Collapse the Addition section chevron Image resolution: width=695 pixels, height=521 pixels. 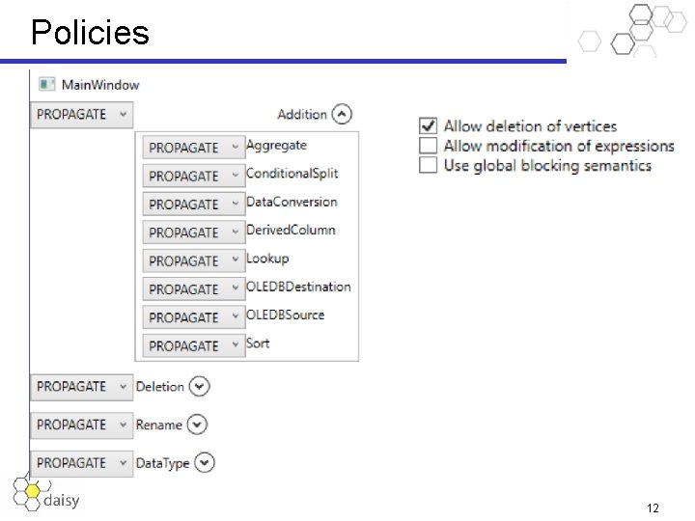click(x=342, y=114)
